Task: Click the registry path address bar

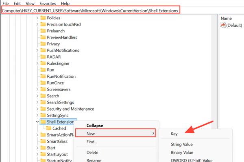Action: click(x=90, y=11)
